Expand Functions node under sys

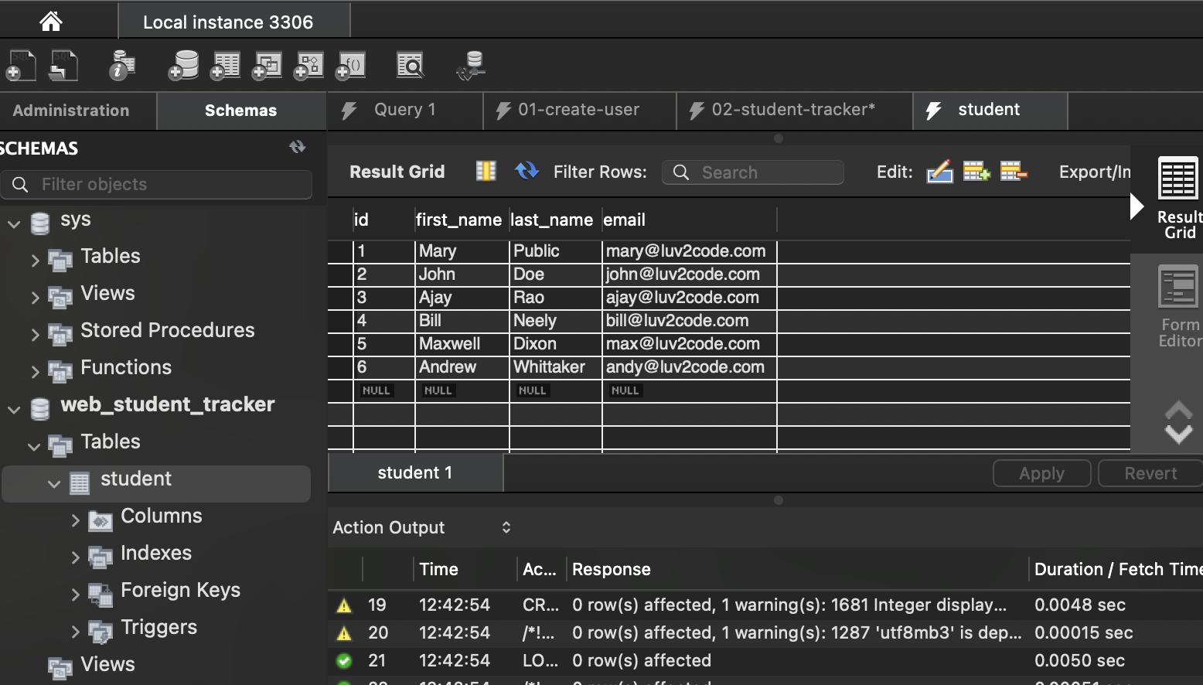point(35,372)
